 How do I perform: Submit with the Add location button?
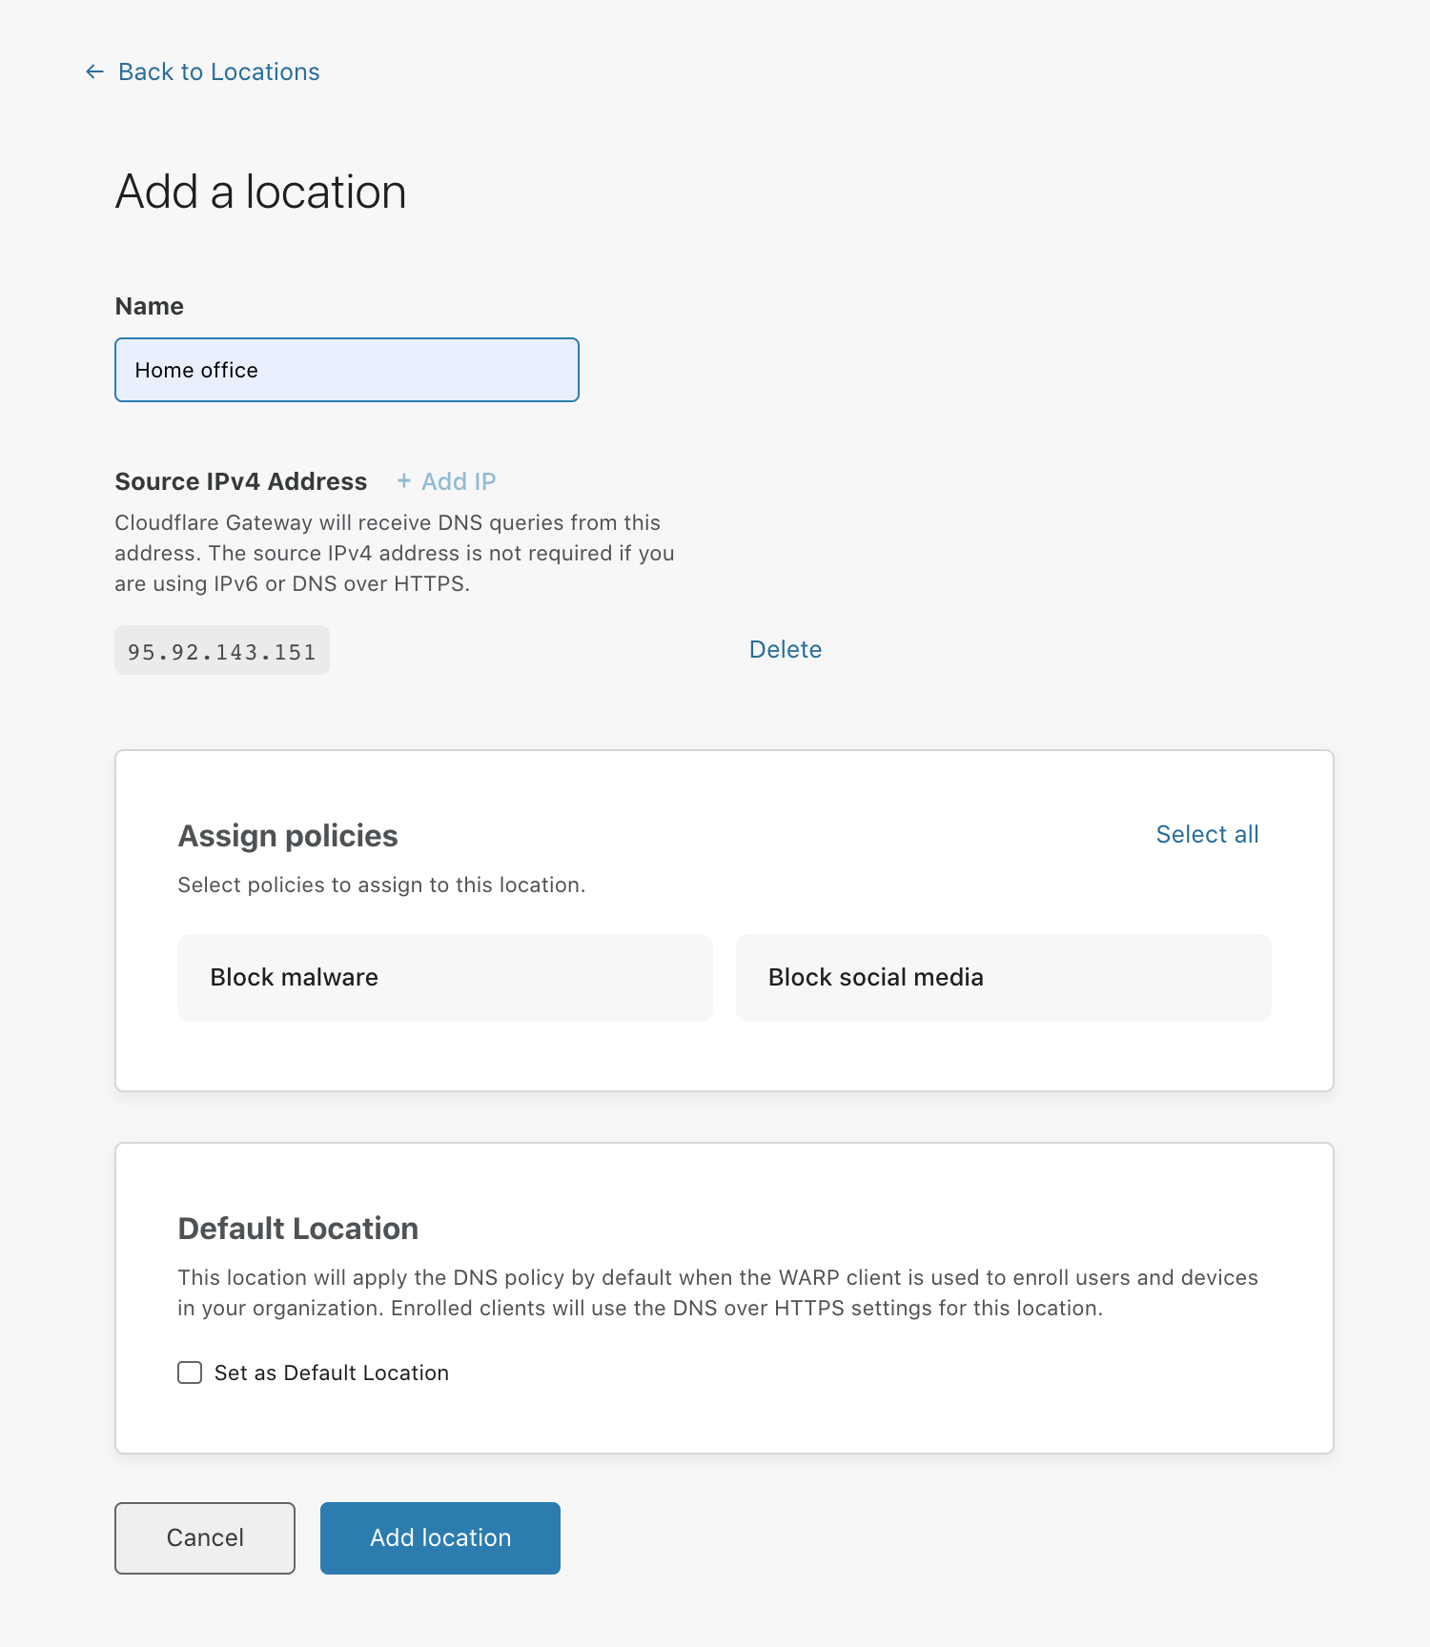[439, 1537]
